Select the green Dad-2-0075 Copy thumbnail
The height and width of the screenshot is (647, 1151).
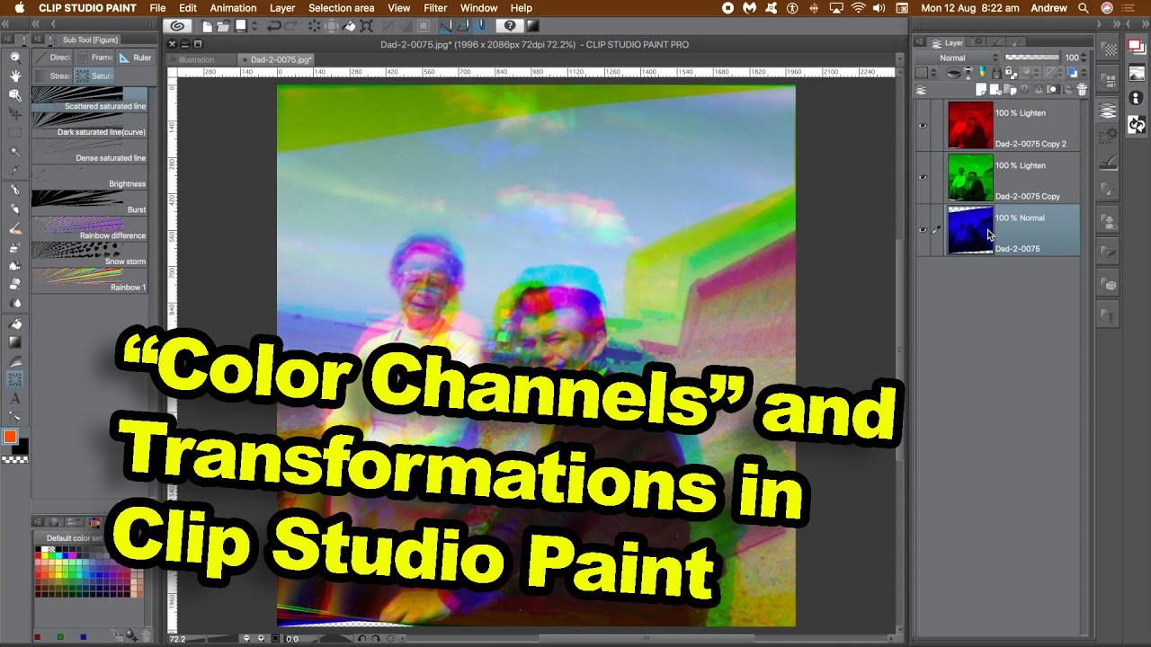[x=970, y=177]
